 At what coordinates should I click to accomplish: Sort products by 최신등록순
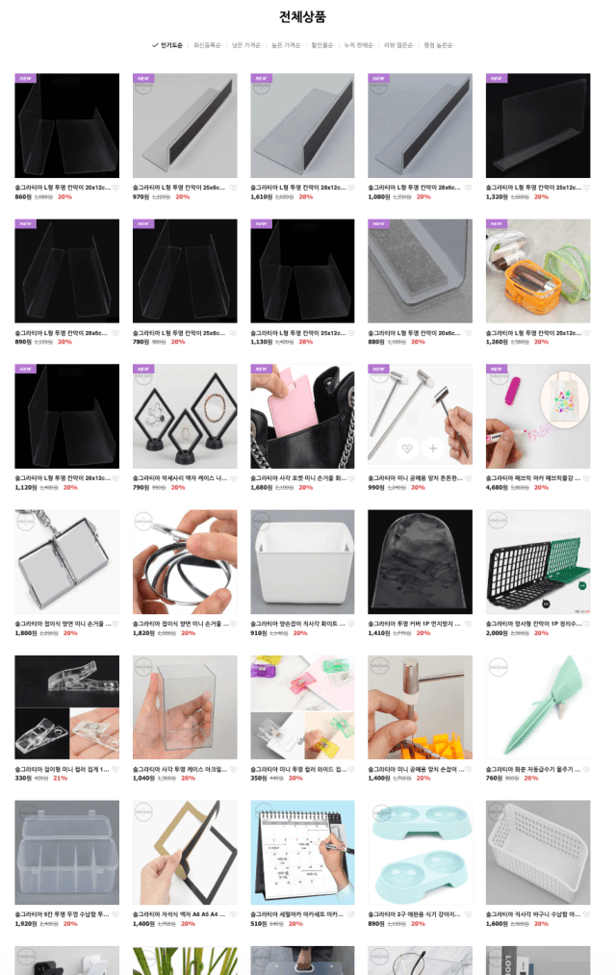[x=207, y=45]
